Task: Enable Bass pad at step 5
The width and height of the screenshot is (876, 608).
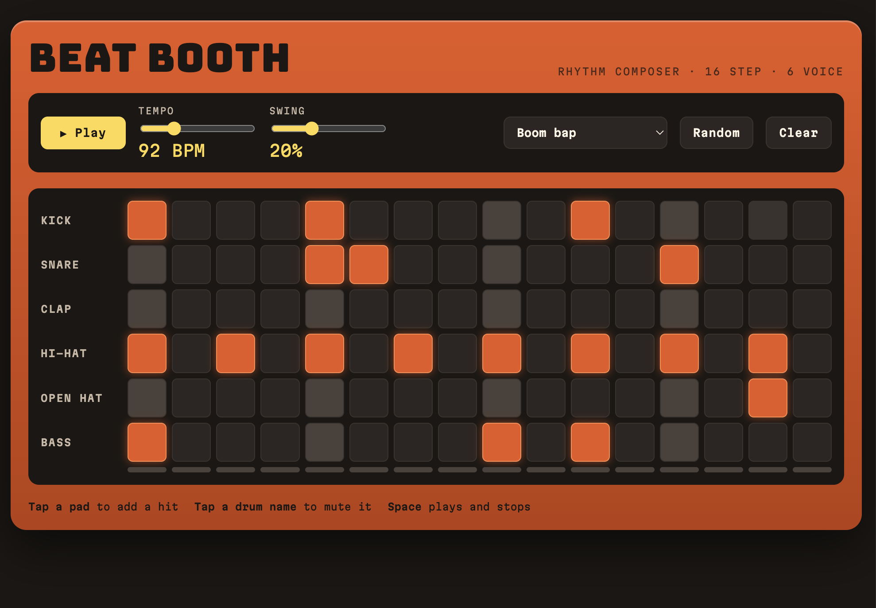Action: [x=325, y=442]
